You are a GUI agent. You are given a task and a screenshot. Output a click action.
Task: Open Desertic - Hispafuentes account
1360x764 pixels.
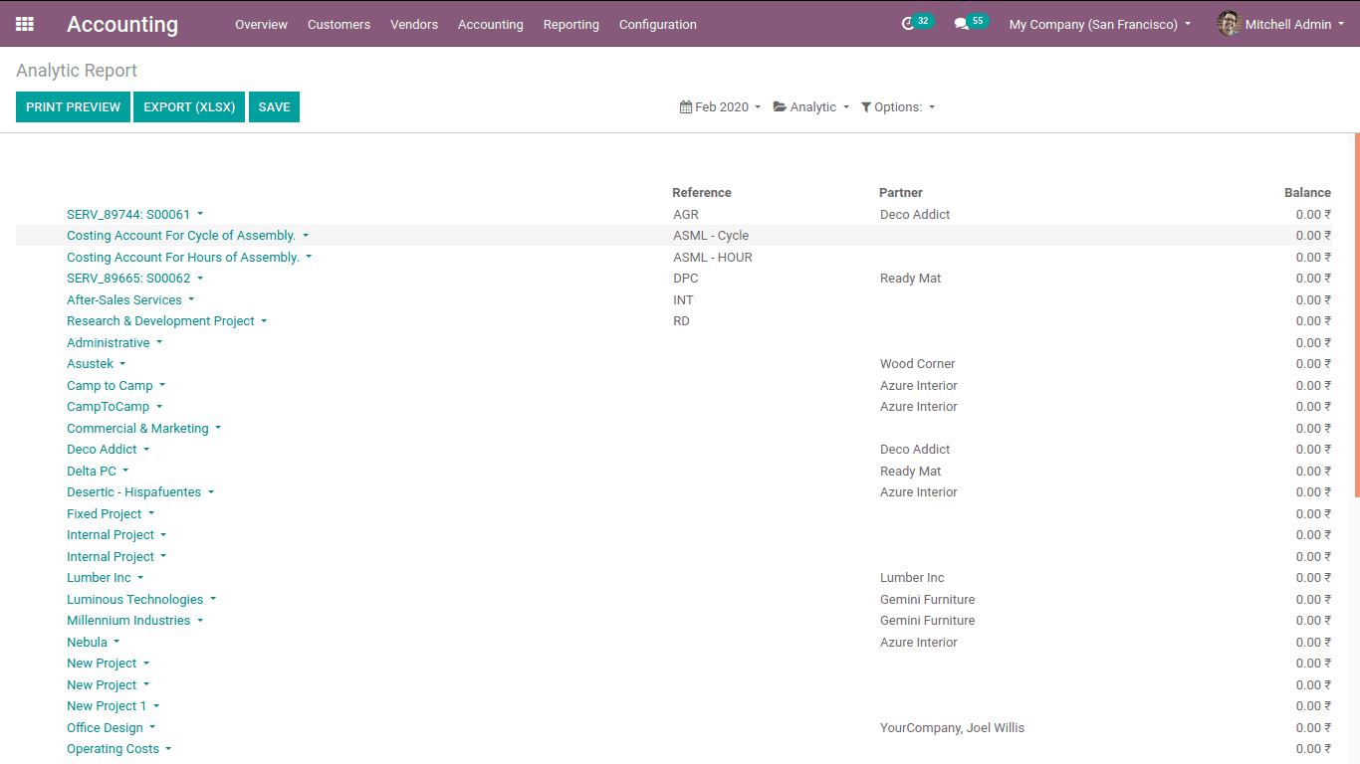(x=133, y=492)
